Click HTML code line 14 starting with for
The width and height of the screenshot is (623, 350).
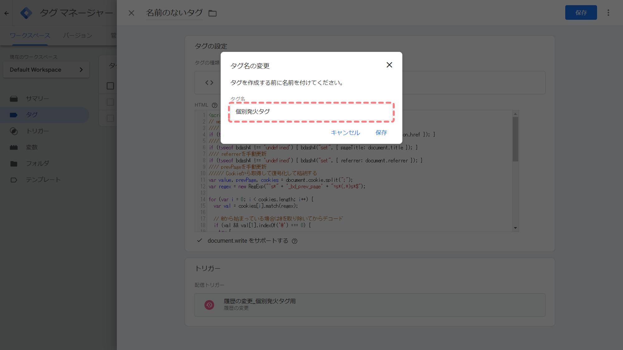point(261,199)
